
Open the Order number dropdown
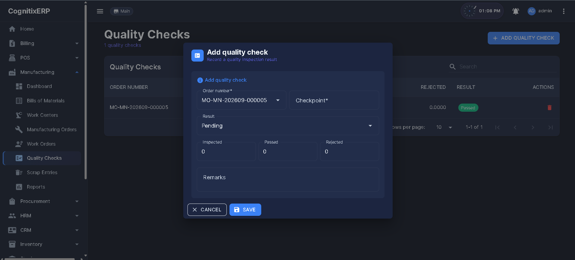(x=241, y=100)
